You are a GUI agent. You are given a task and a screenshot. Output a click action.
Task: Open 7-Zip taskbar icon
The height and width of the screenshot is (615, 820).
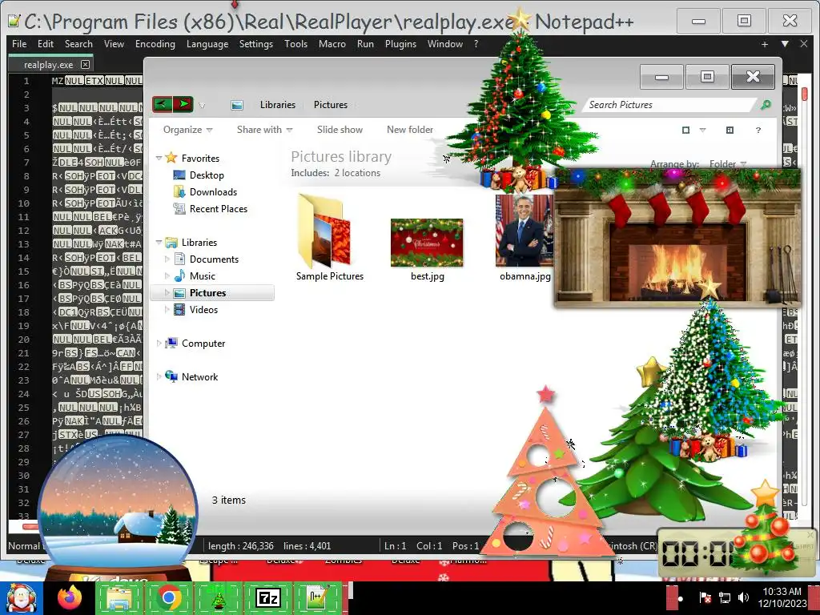click(267, 597)
